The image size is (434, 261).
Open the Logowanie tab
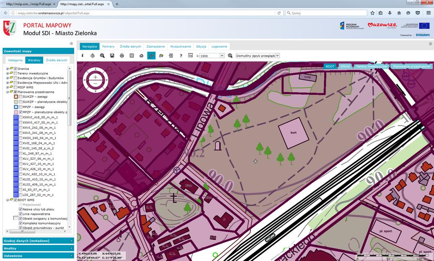pyautogui.click(x=219, y=47)
